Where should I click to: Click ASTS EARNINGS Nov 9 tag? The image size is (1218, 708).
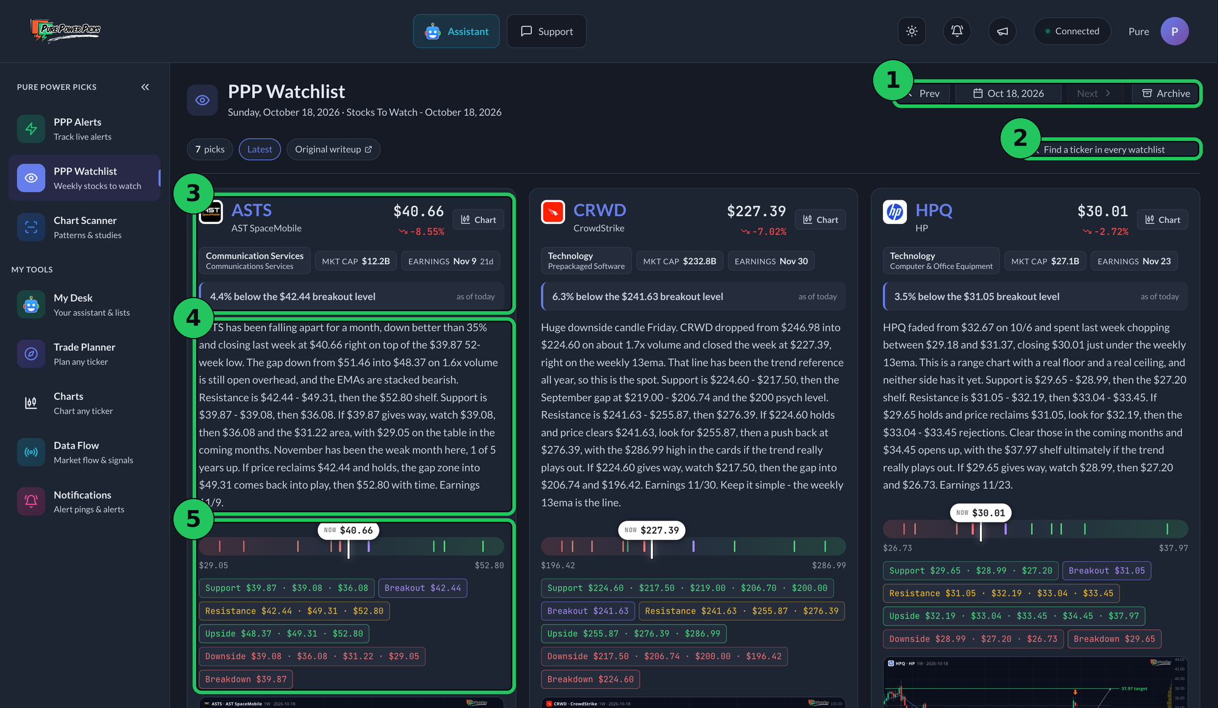pyautogui.click(x=451, y=261)
